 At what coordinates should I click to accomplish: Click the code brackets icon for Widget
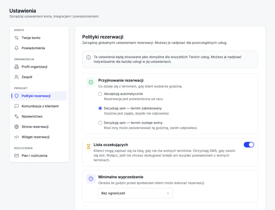coord(17,137)
